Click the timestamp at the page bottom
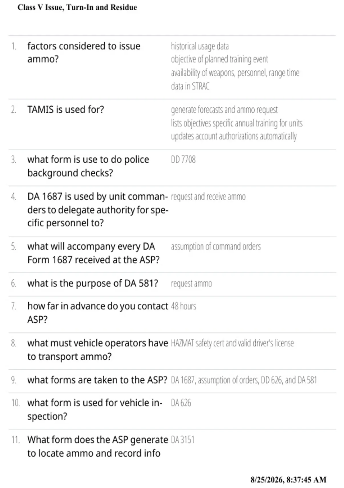This screenshot has height=488, width=344. tap(288, 480)
